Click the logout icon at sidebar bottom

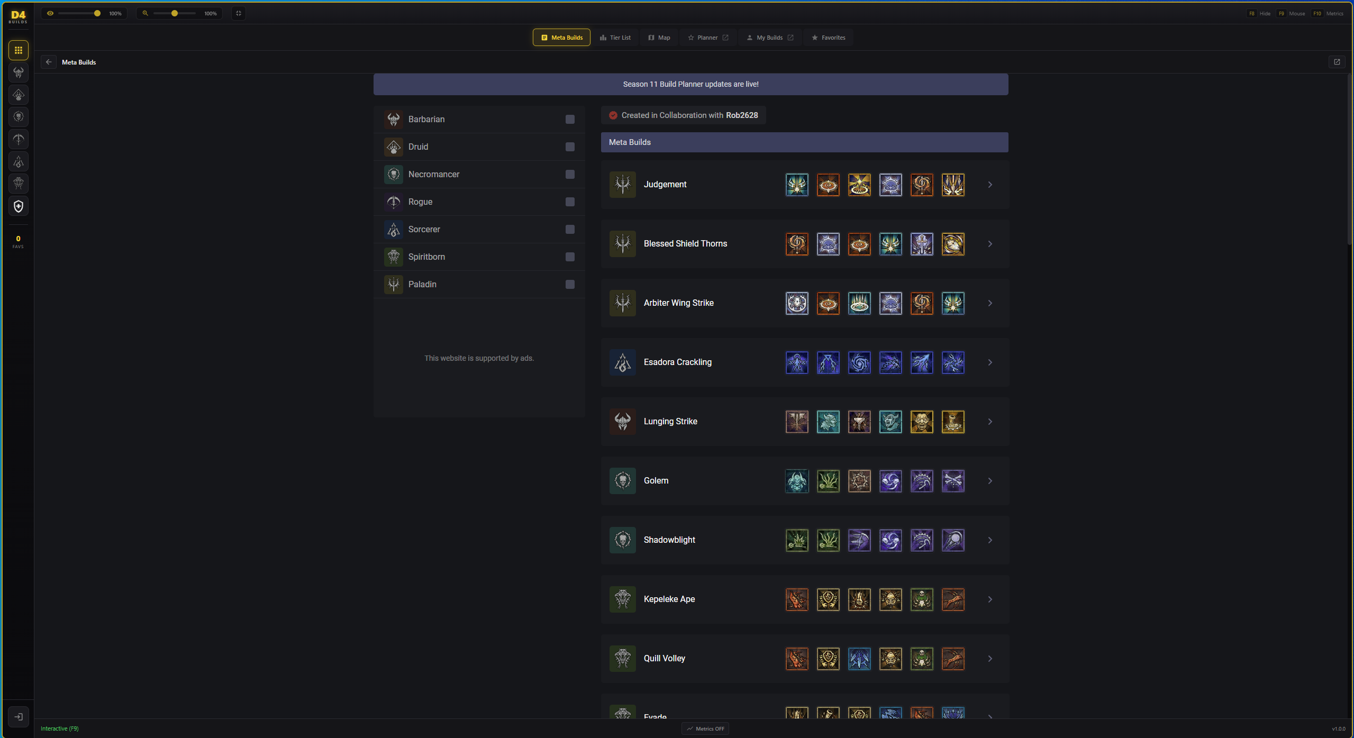tap(19, 717)
